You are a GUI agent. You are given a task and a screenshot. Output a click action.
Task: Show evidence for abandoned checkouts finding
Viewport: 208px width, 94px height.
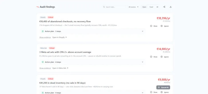click(x=45, y=37)
